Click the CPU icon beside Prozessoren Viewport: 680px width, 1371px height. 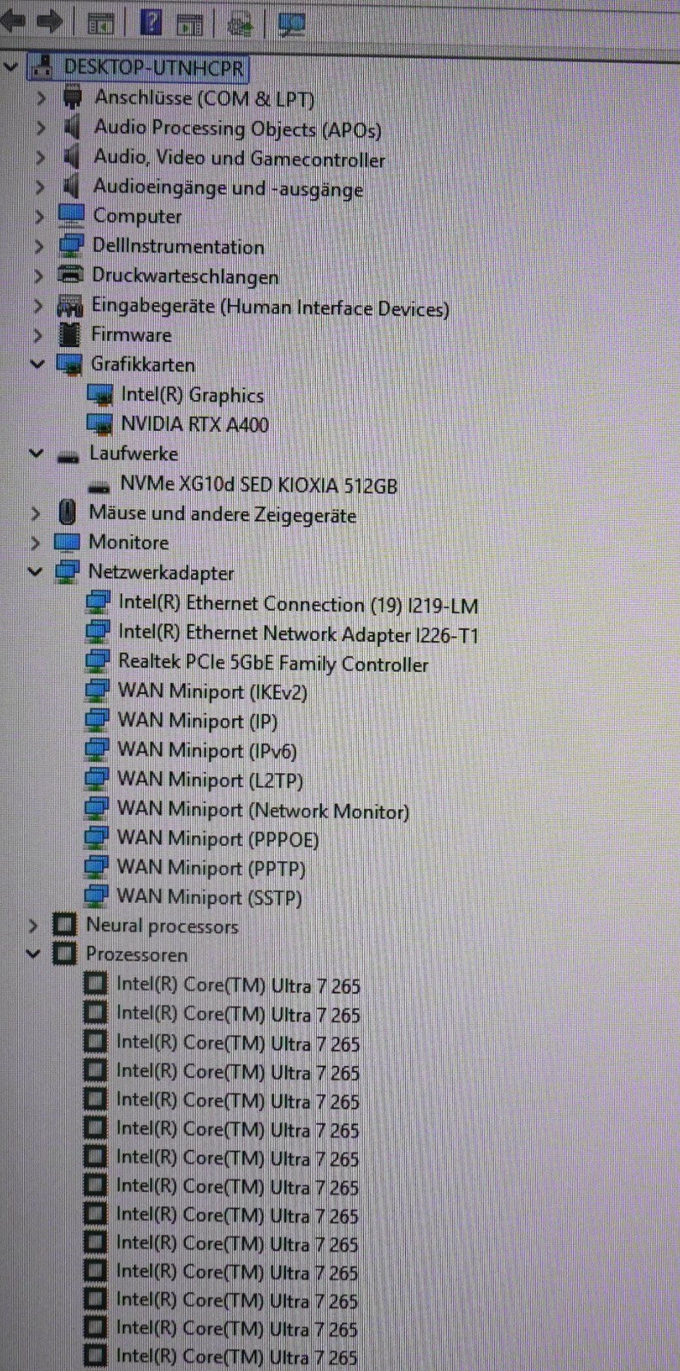tap(64, 953)
